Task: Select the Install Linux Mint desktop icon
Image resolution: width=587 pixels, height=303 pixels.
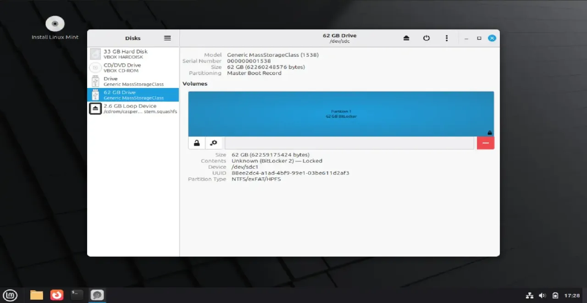Action: (x=55, y=23)
